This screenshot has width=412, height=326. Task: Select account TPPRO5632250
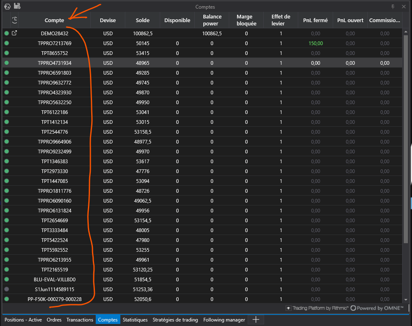203,102
